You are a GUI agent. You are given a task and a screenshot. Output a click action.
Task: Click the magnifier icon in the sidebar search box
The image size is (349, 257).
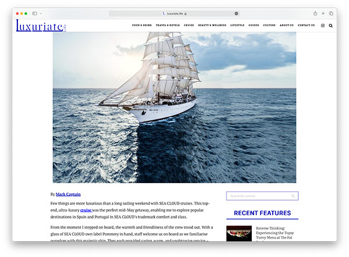[293, 196]
